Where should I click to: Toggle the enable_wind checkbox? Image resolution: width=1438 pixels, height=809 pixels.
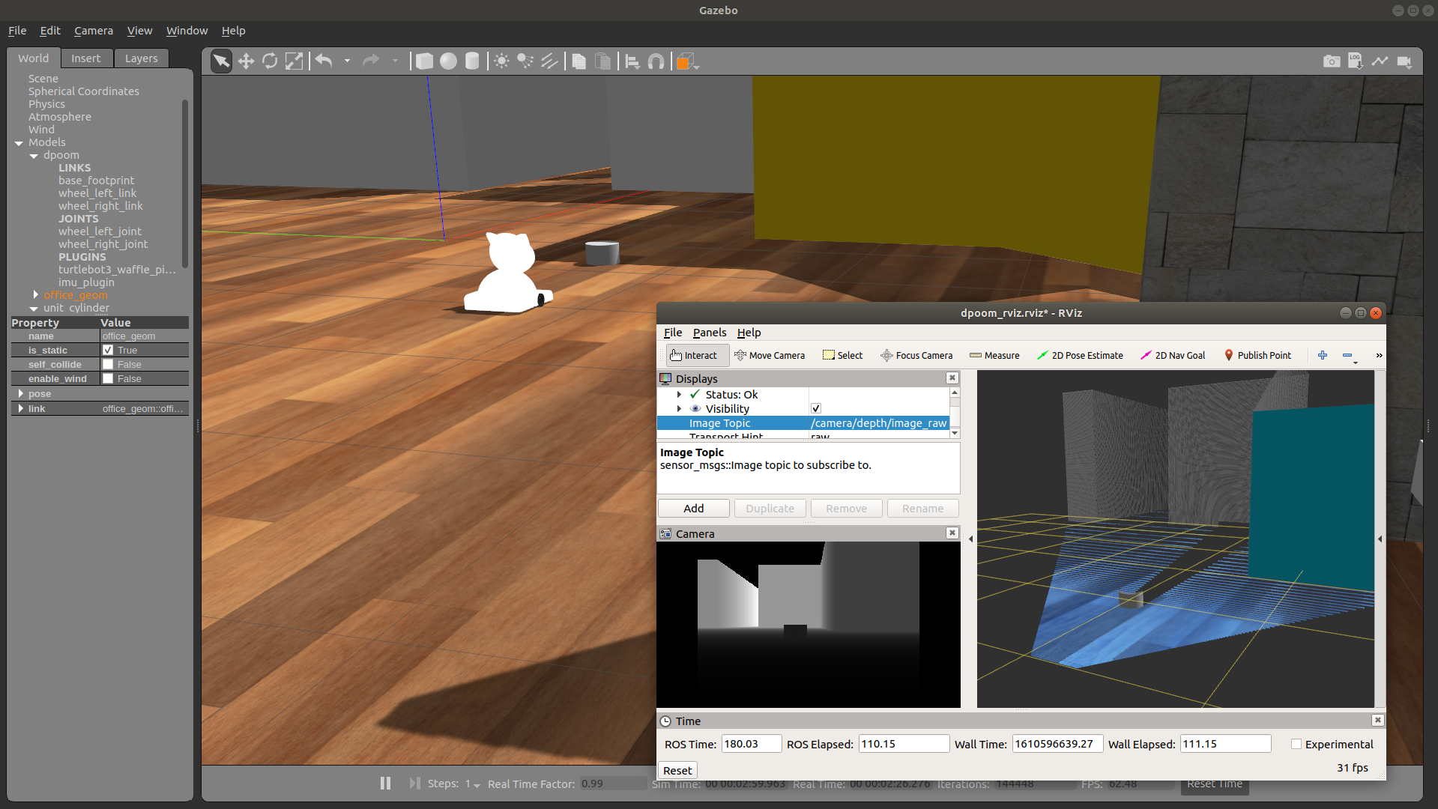point(108,379)
